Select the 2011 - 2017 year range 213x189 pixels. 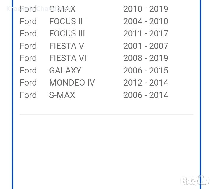tap(146, 33)
